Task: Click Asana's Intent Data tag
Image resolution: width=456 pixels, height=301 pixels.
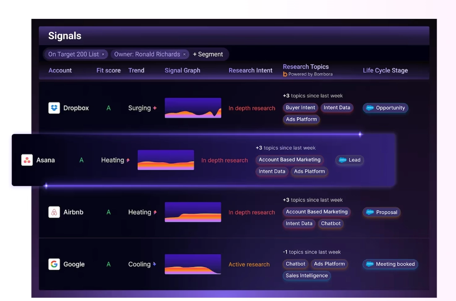Action: 272,171
